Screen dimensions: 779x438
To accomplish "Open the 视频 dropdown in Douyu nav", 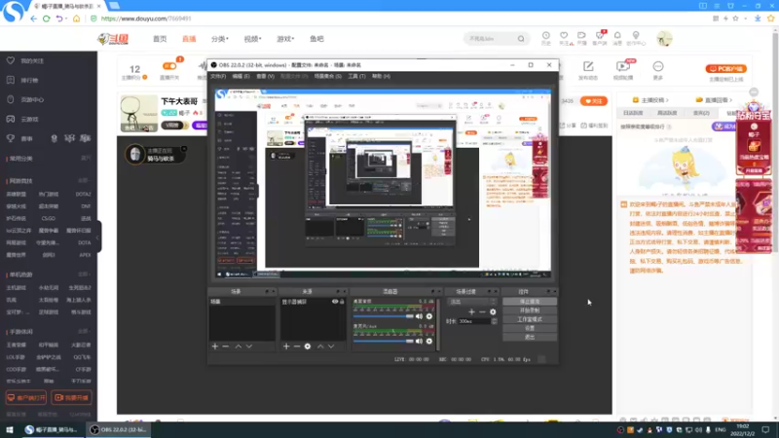I will pyautogui.click(x=252, y=39).
